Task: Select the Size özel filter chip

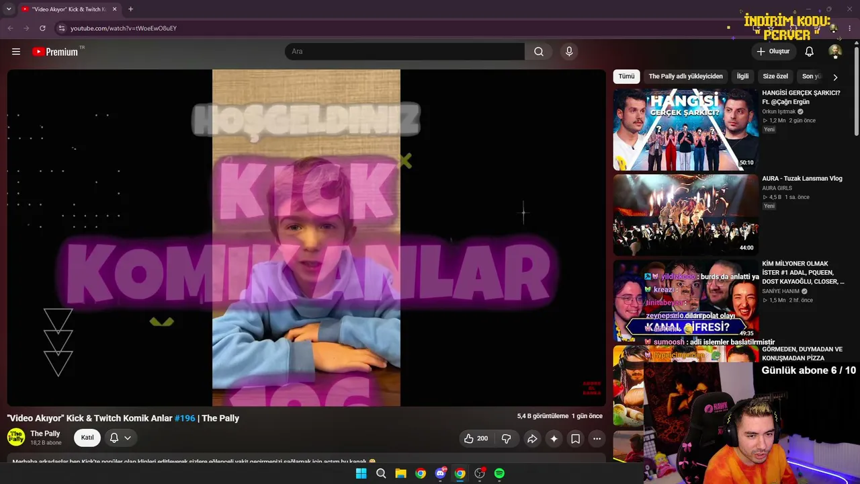Action: click(775, 77)
